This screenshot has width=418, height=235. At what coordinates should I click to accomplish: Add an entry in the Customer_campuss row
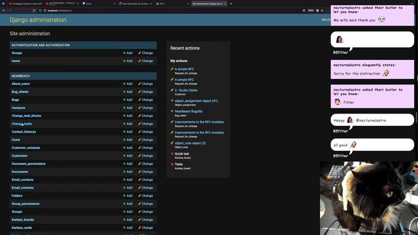[128, 148]
